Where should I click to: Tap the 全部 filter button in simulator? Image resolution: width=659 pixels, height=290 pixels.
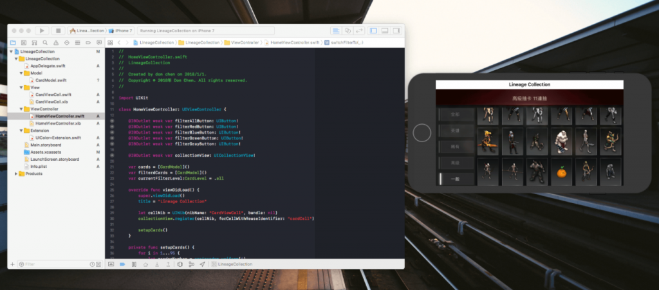(x=456, y=114)
